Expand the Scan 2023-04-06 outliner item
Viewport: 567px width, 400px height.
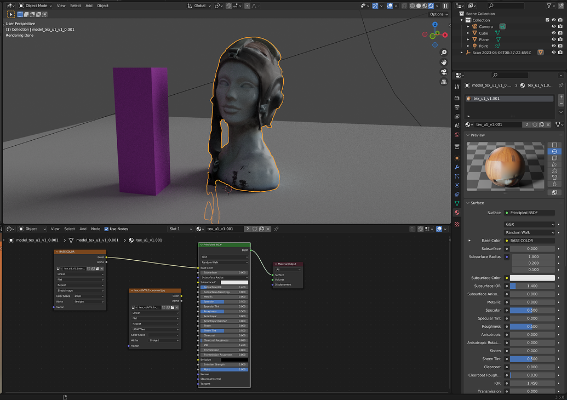coord(461,53)
